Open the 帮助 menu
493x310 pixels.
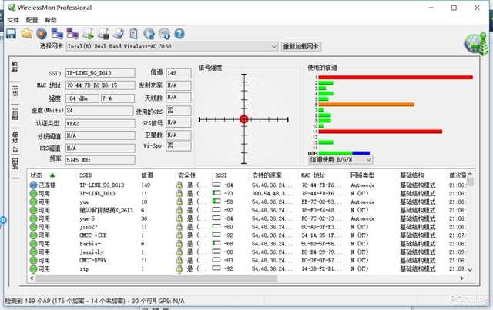(x=51, y=20)
